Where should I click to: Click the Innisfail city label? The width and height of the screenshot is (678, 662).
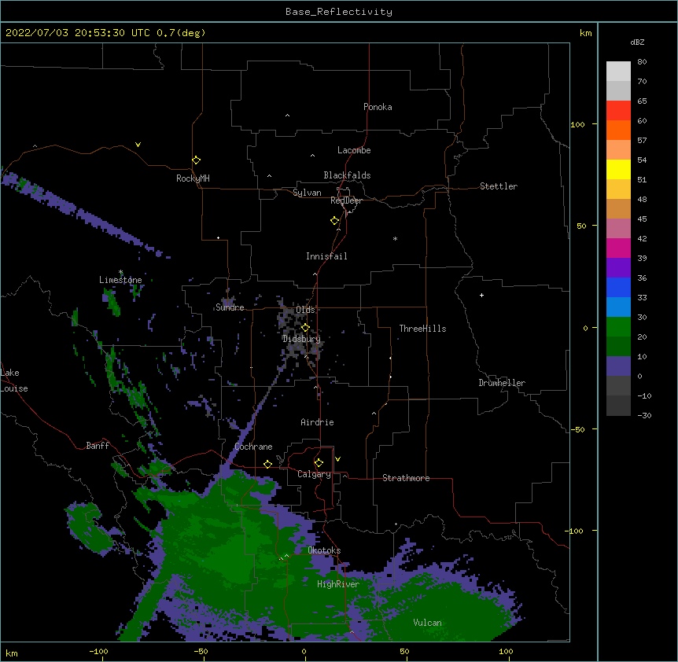point(326,256)
